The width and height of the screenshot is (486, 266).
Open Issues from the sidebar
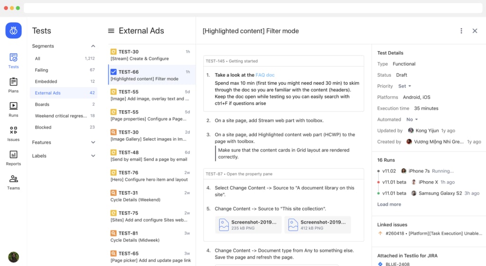13,133
